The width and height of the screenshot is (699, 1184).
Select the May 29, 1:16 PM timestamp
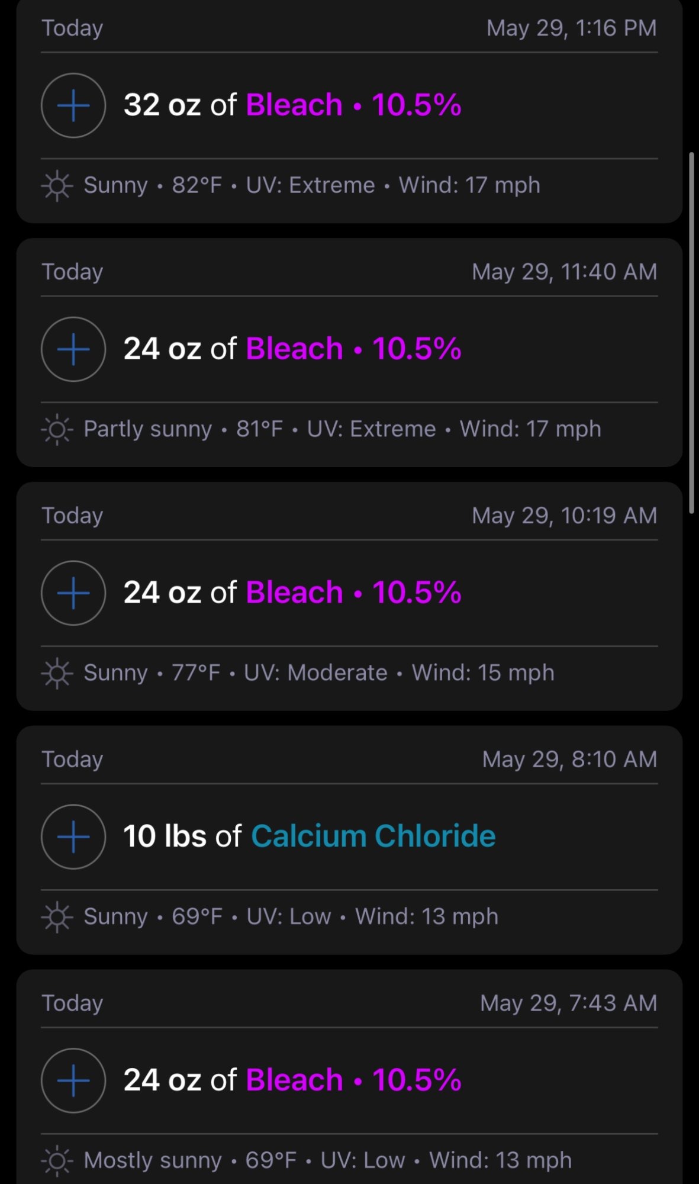coord(571,28)
